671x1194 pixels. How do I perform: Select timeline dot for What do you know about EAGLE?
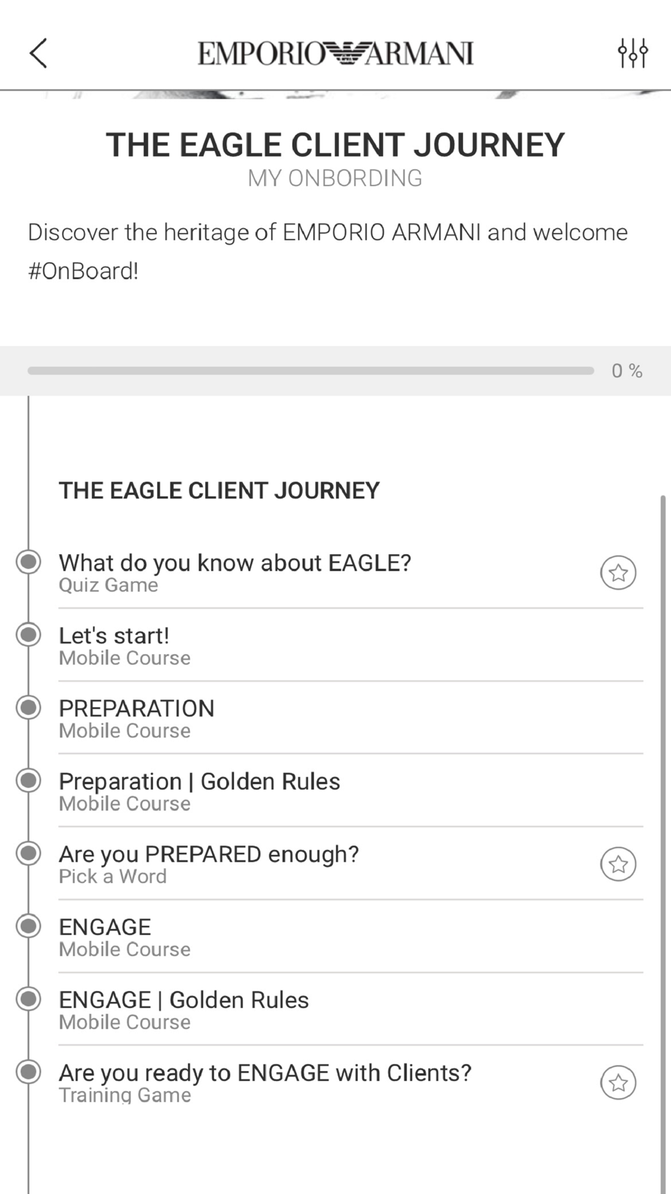pos(29,562)
